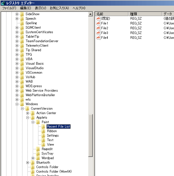Select the Ribbon key
This screenshot has width=174, height=176.
[52, 131]
